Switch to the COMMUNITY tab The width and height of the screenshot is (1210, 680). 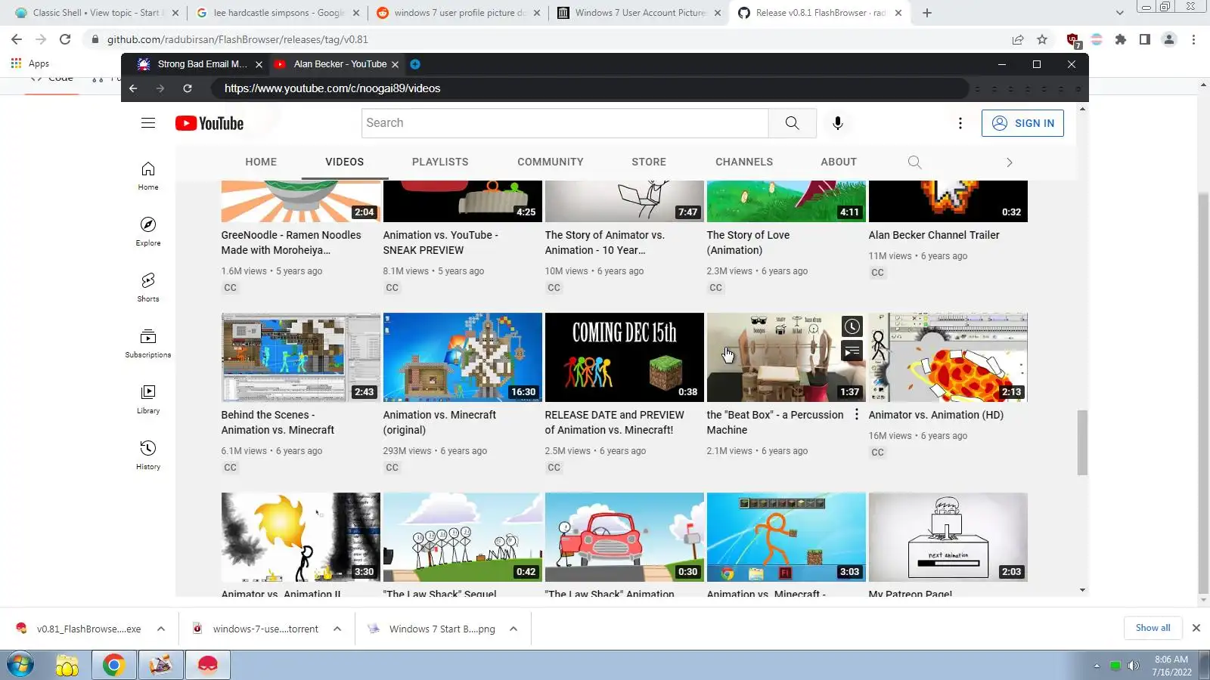(x=551, y=162)
